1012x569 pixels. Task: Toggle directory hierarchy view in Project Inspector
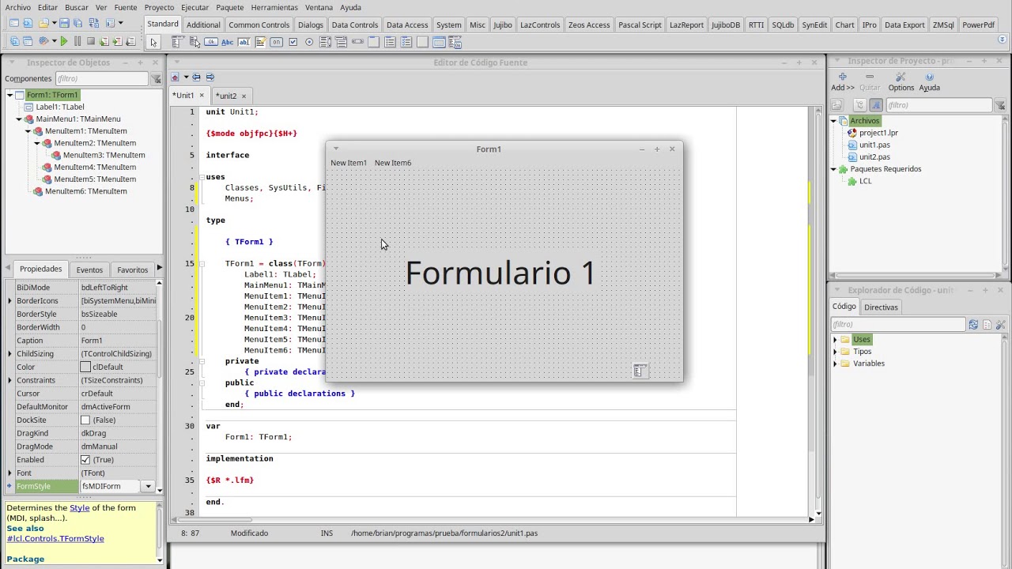860,105
